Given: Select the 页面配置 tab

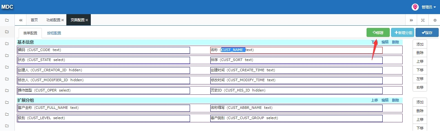Looking at the screenshot, I should pos(77,20).
